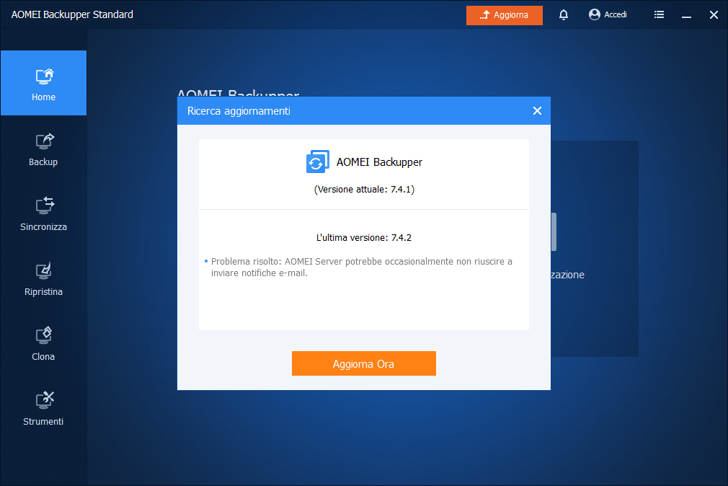Click the Aggiorna Ora button
728x486 pixels.
(x=363, y=363)
